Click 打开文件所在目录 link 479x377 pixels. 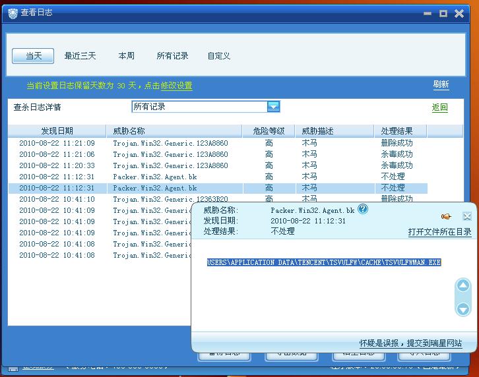[439, 232]
